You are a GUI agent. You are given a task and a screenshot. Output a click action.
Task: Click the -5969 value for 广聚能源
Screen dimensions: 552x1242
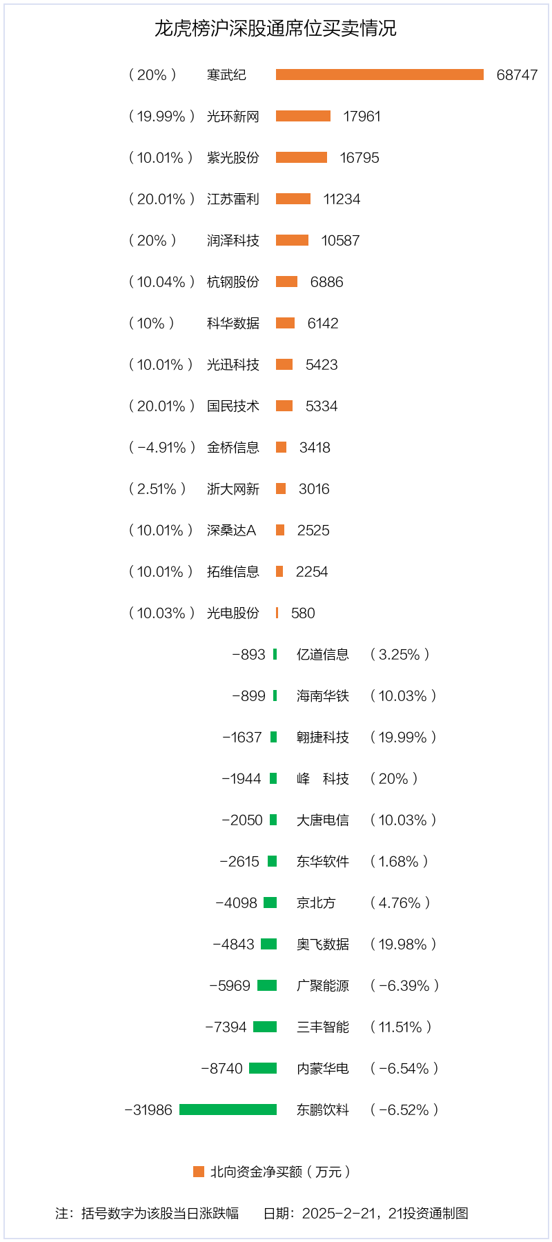230,986
